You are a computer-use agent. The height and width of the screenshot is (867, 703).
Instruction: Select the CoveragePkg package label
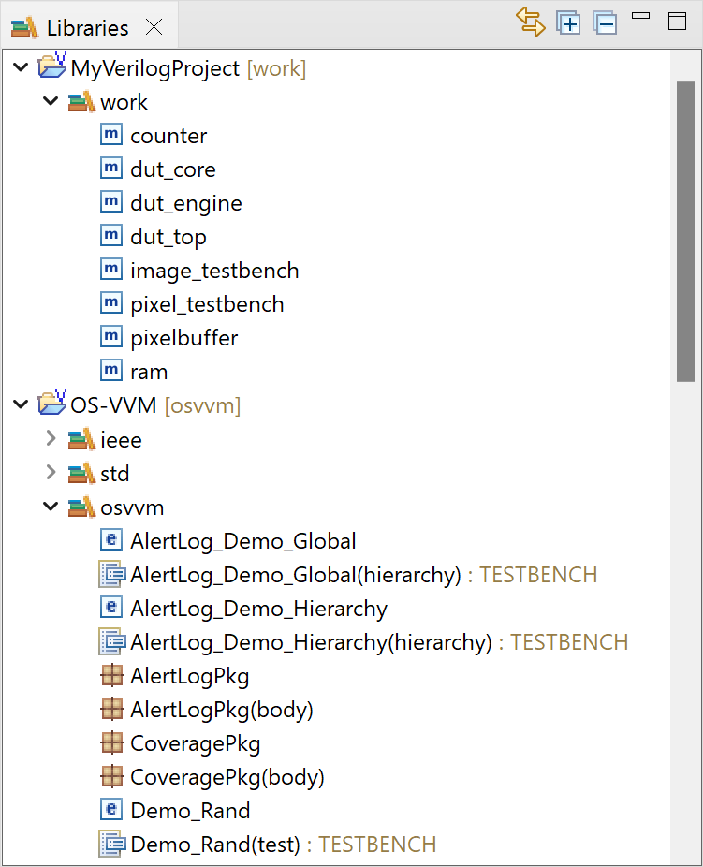point(195,743)
